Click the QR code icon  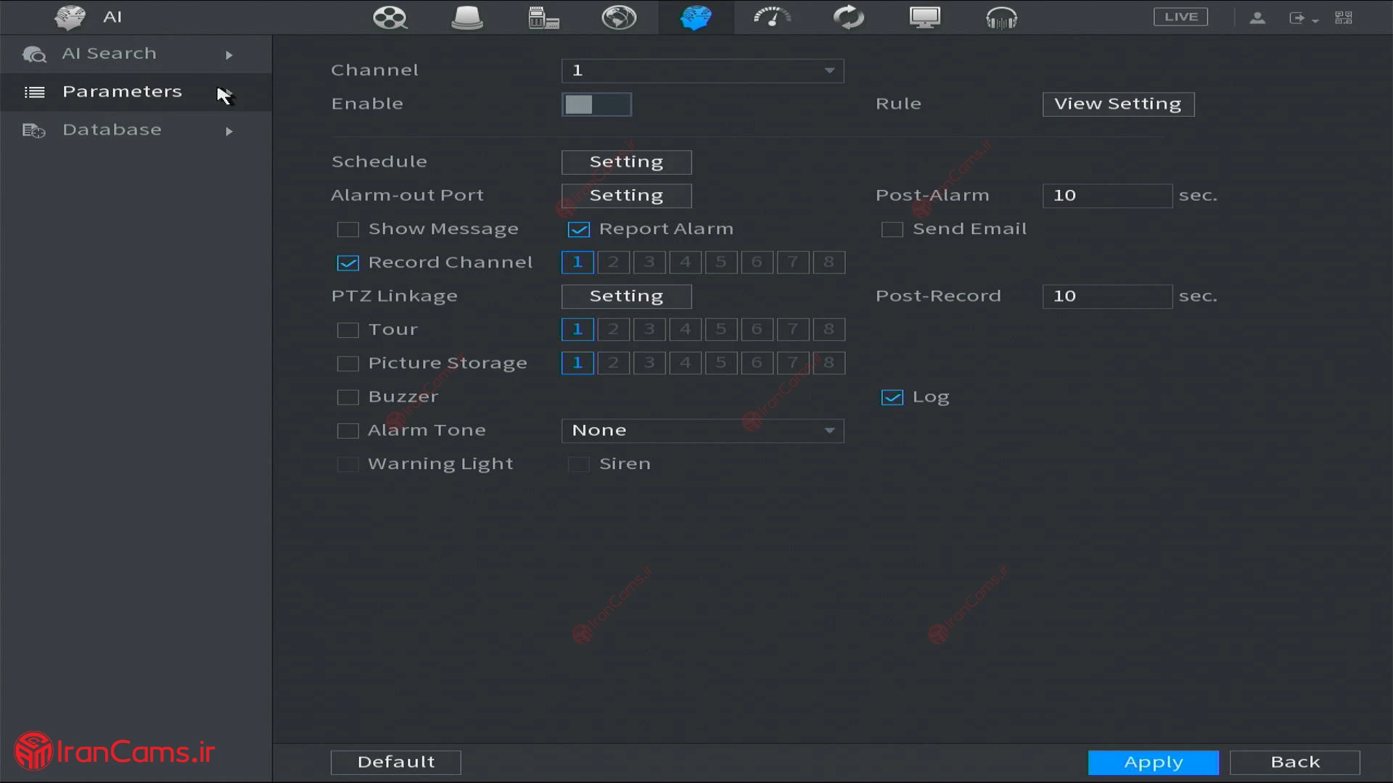coord(1343,17)
